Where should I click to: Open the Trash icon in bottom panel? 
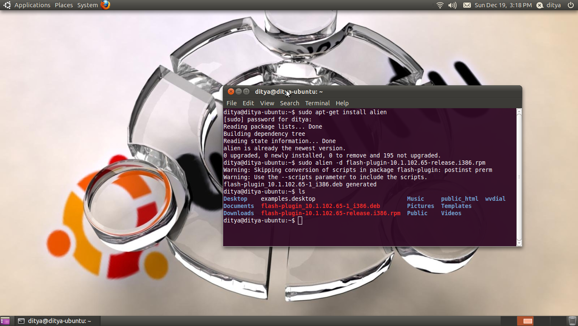[x=572, y=321]
